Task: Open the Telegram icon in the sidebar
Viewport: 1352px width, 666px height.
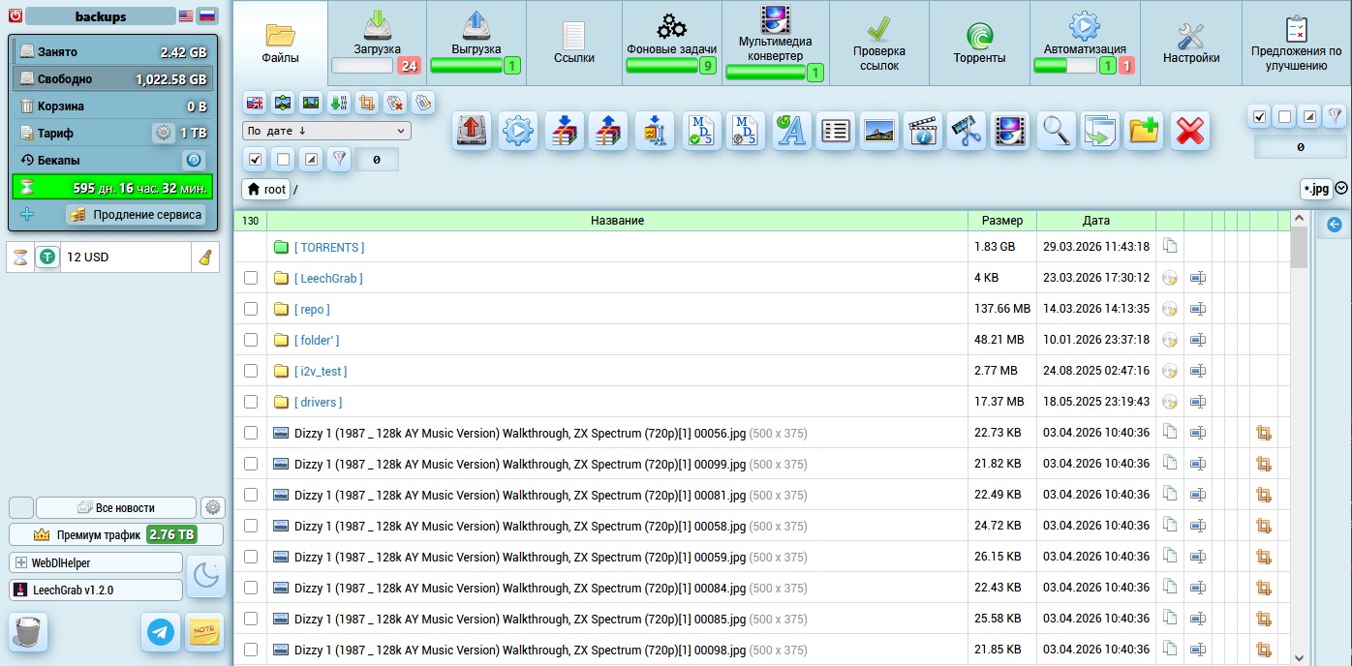Action: 161,631
